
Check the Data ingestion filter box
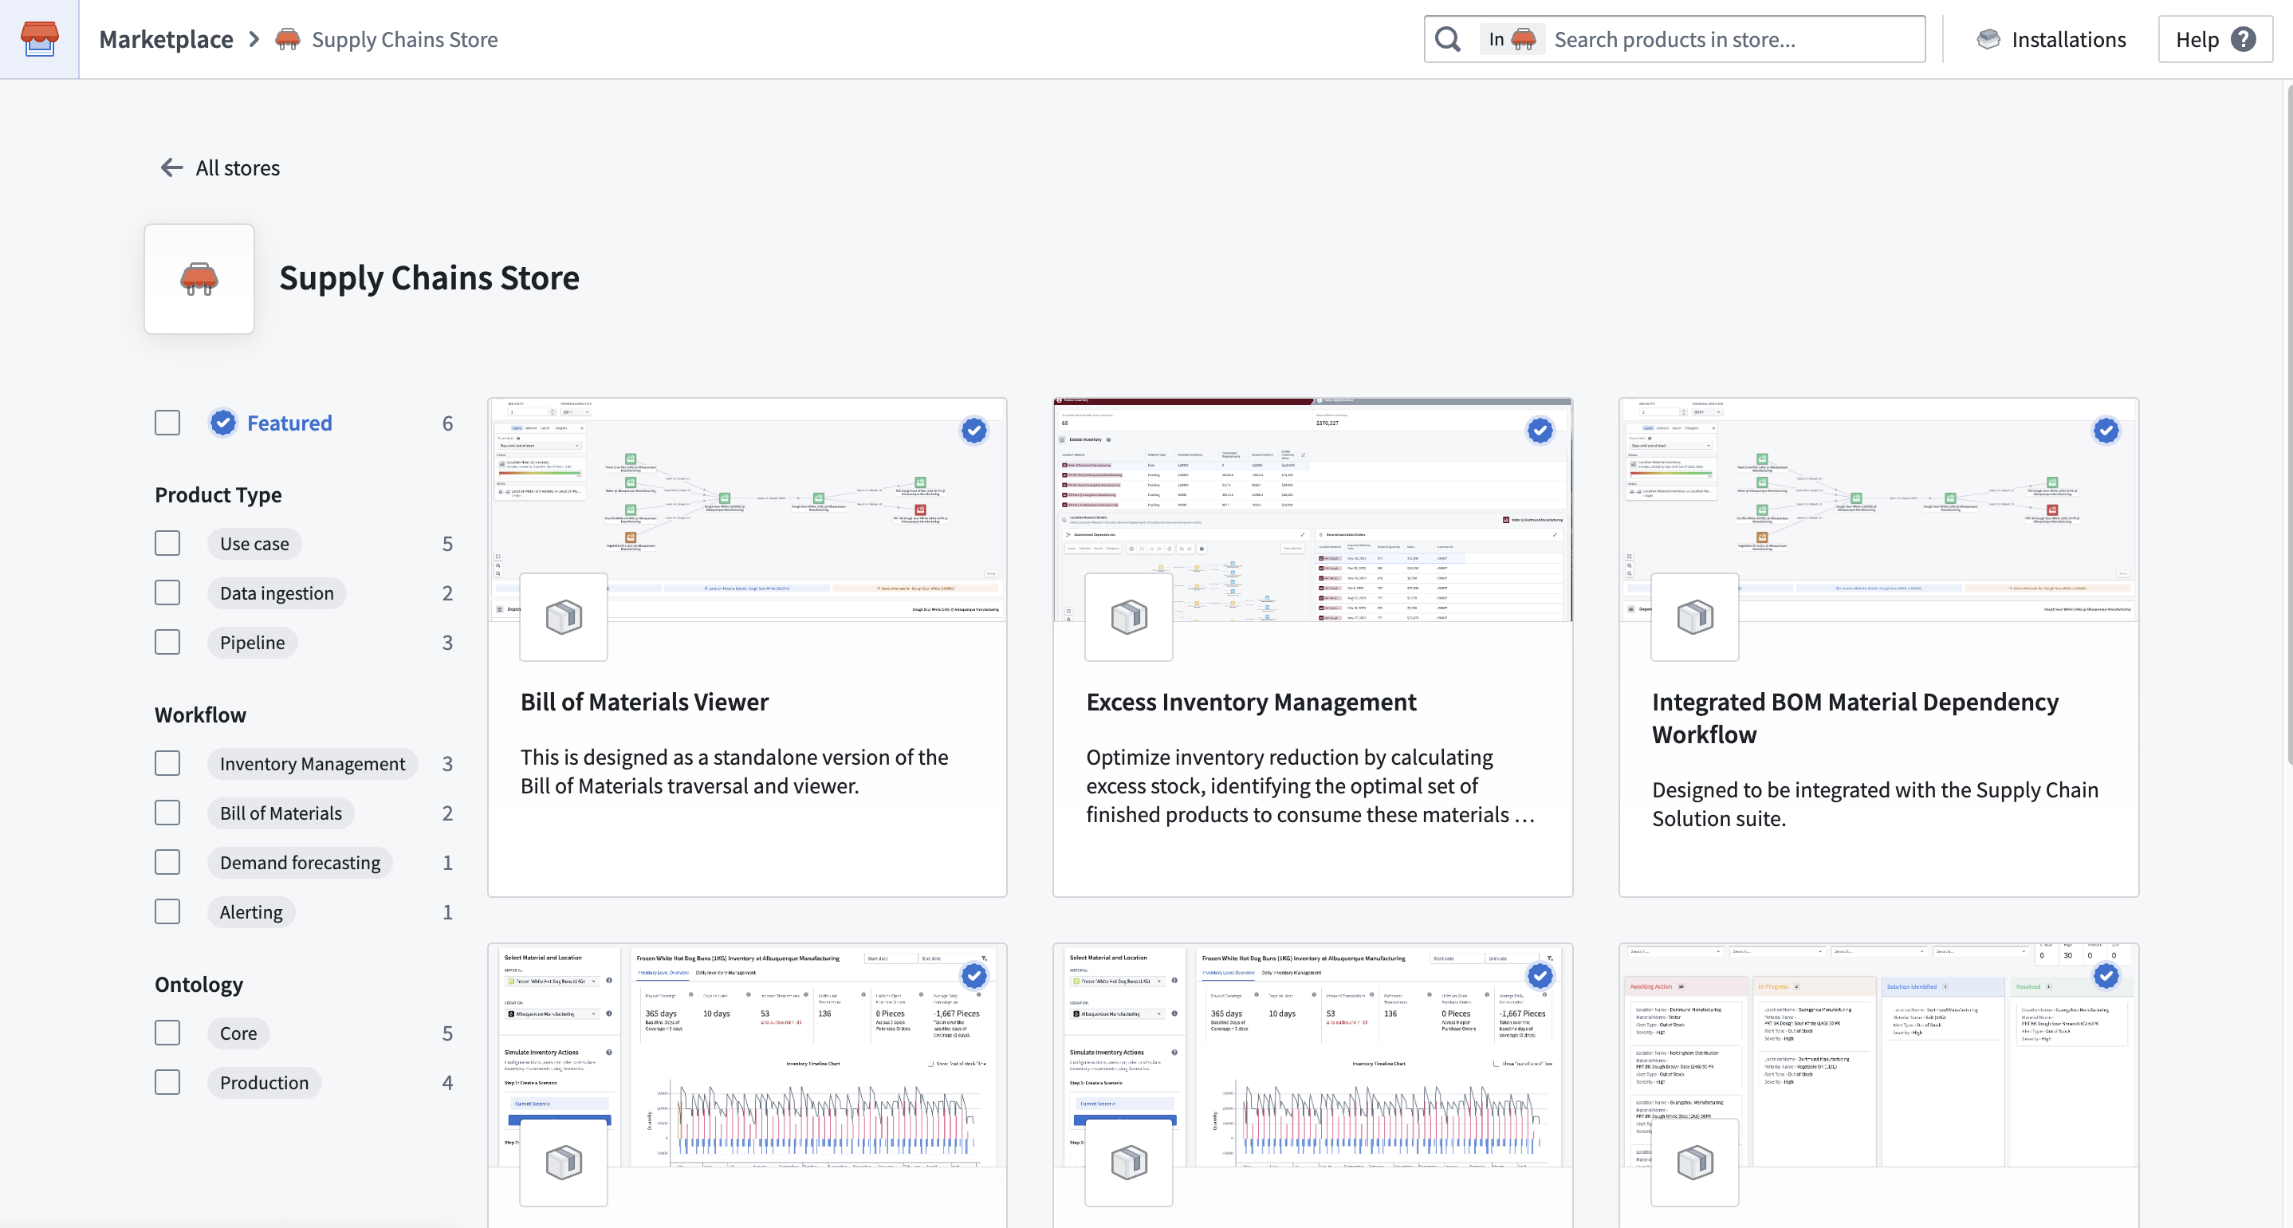pyautogui.click(x=167, y=593)
